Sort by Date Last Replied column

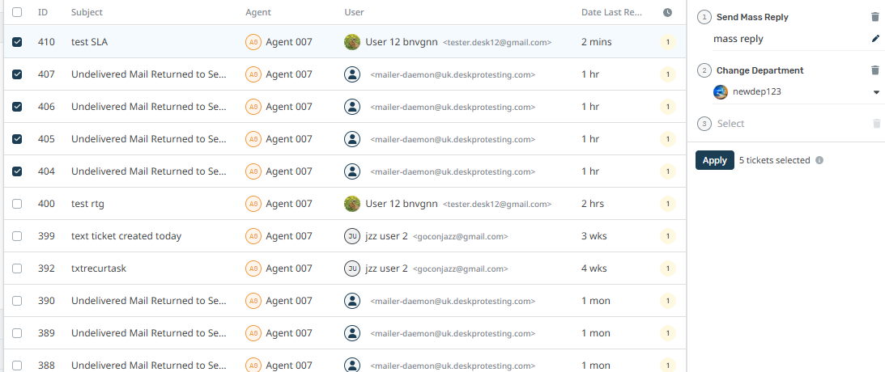611,13
